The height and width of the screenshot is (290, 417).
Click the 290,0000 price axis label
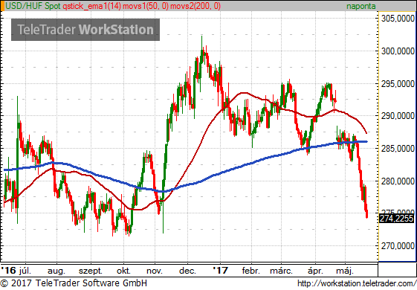[398, 116]
